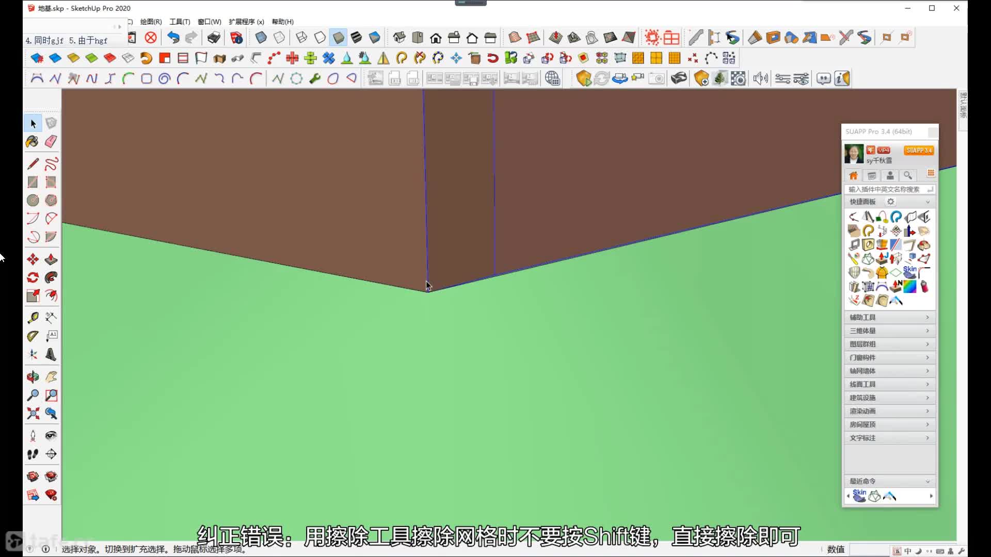Expand the 文字标注 section
Image resolution: width=991 pixels, height=557 pixels.
coord(890,438)
